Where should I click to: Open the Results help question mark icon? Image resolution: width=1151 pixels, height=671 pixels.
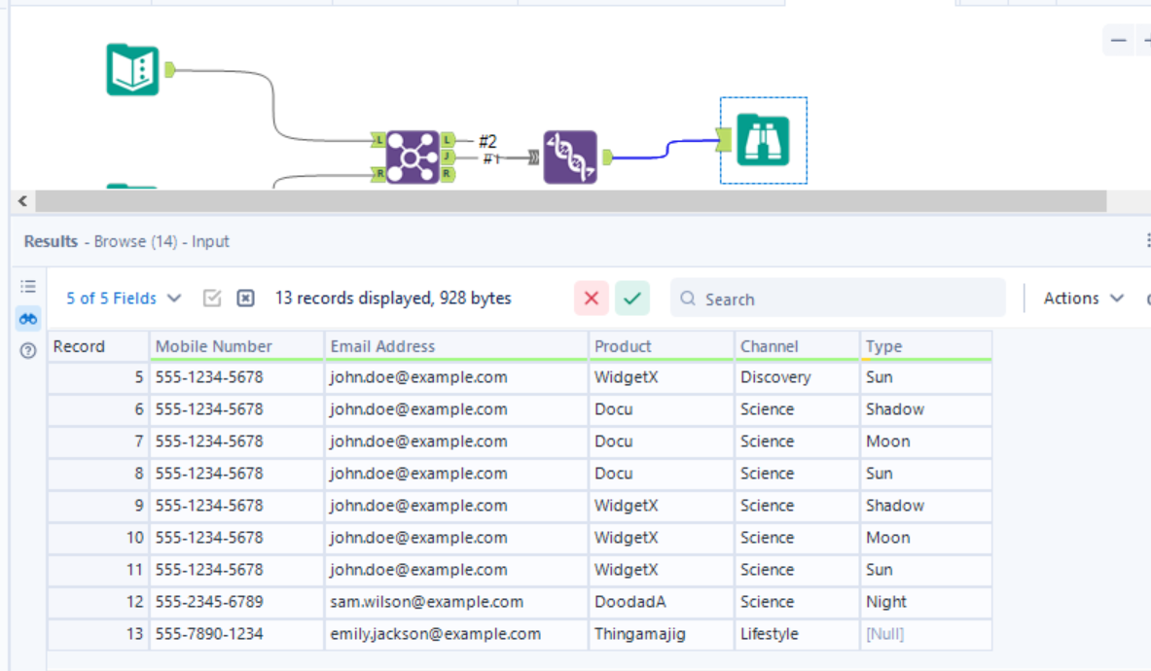pyautogui.click(x=28, y=350)
